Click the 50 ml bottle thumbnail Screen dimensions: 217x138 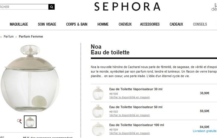[x=98, y=111]
